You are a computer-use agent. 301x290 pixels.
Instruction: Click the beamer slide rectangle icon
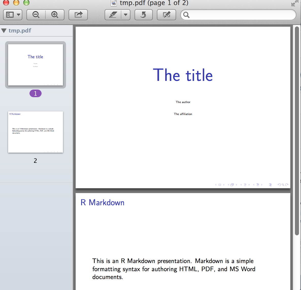220,185
